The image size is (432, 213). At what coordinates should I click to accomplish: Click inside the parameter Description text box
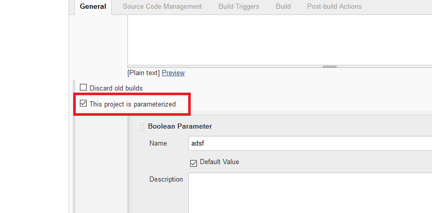309,193
